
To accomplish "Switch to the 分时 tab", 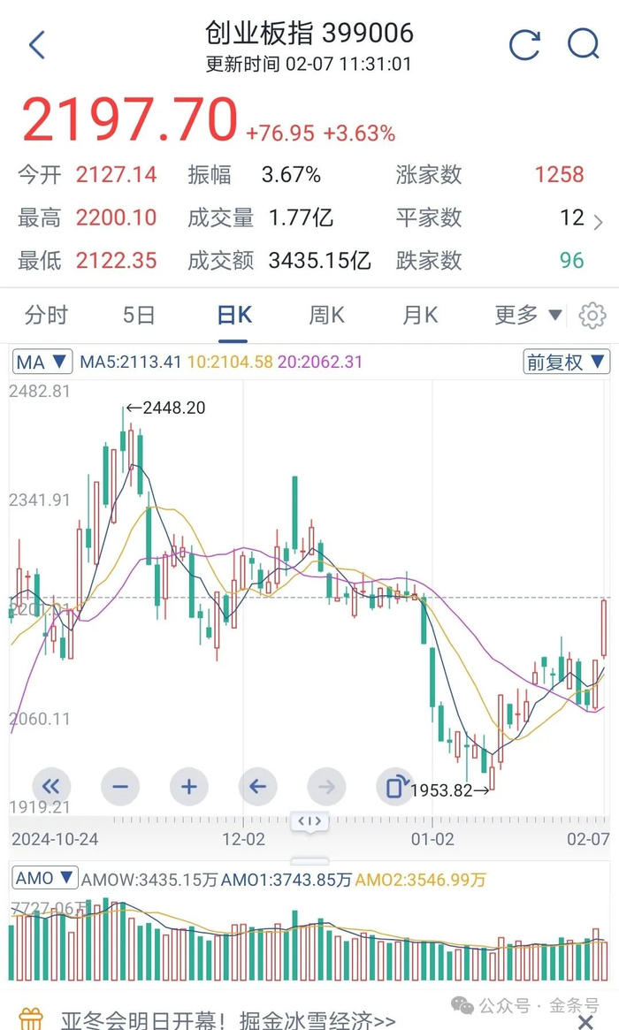I will [46, 315].
